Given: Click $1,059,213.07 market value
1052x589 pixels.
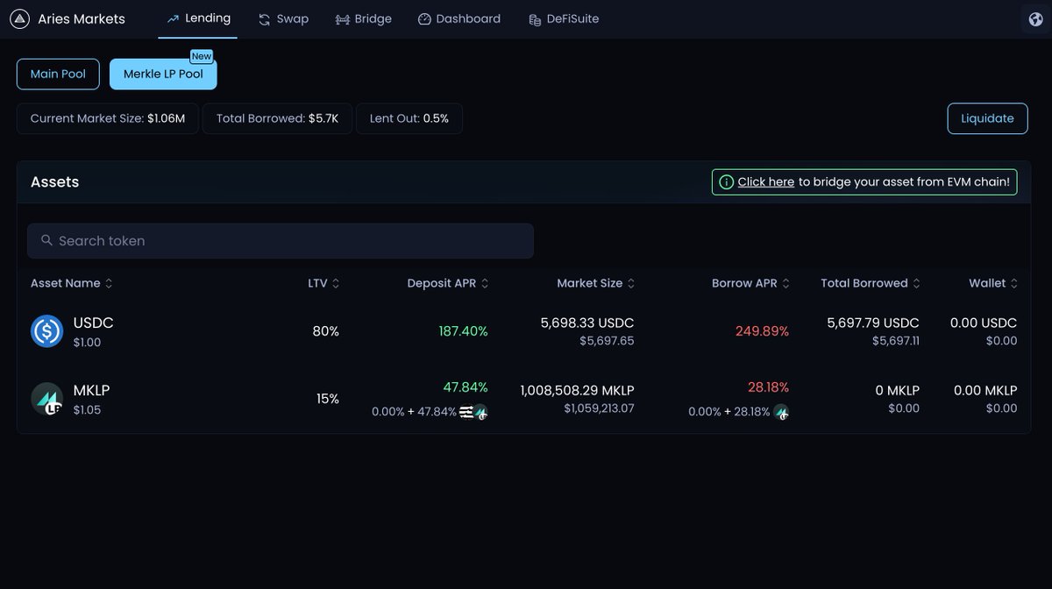Looking at the screenshot, I should (599, 408).
